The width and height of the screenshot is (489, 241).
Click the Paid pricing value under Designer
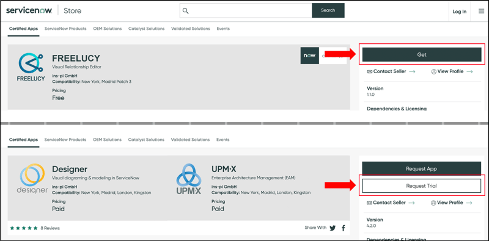click(58, 209)
